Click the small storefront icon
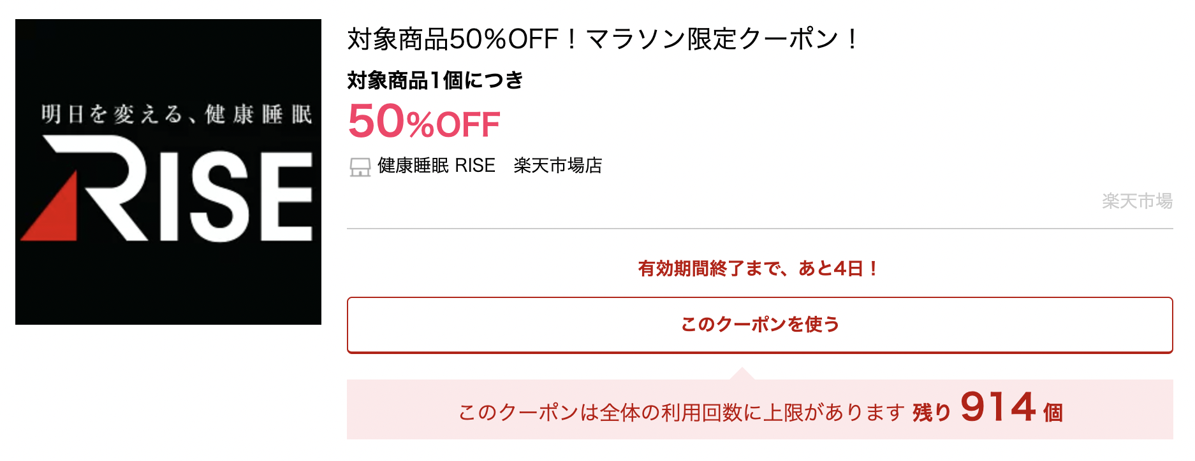Screen dimensions: 1195x461 [360, 167]
